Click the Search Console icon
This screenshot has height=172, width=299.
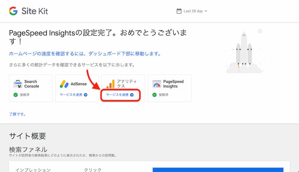[18, 84]
